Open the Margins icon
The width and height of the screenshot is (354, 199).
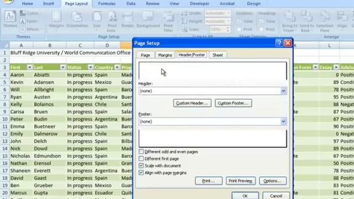point(56,17)
